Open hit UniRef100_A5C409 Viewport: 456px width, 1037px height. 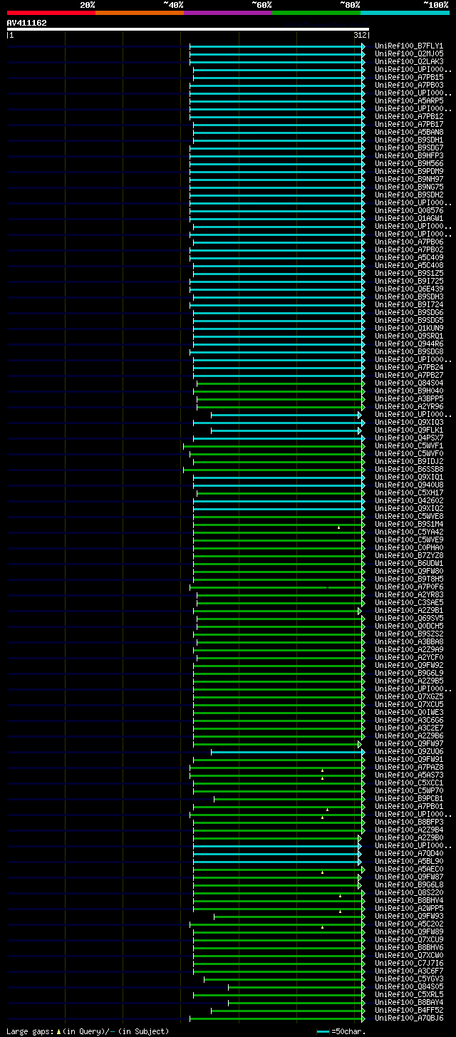pos(409,258)
